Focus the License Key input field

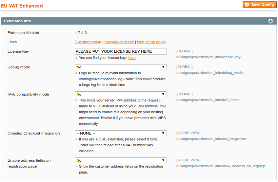[x=121, y=51]
